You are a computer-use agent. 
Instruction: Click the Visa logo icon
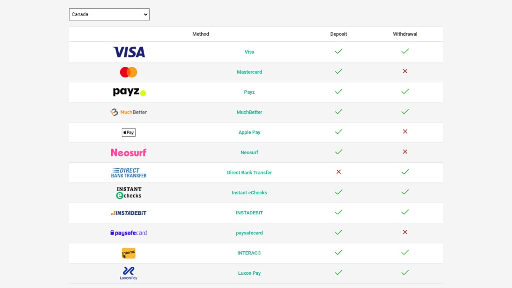click(x=129, y=52)
